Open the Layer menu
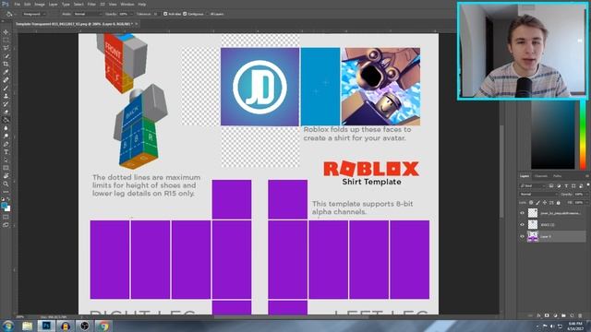This screenshot has width=591, height=332. (x=54, y=4)
